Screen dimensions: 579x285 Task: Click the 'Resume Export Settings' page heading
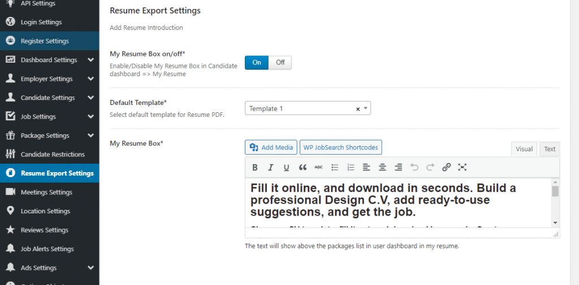pyautogui.click(x=155, y=11)
